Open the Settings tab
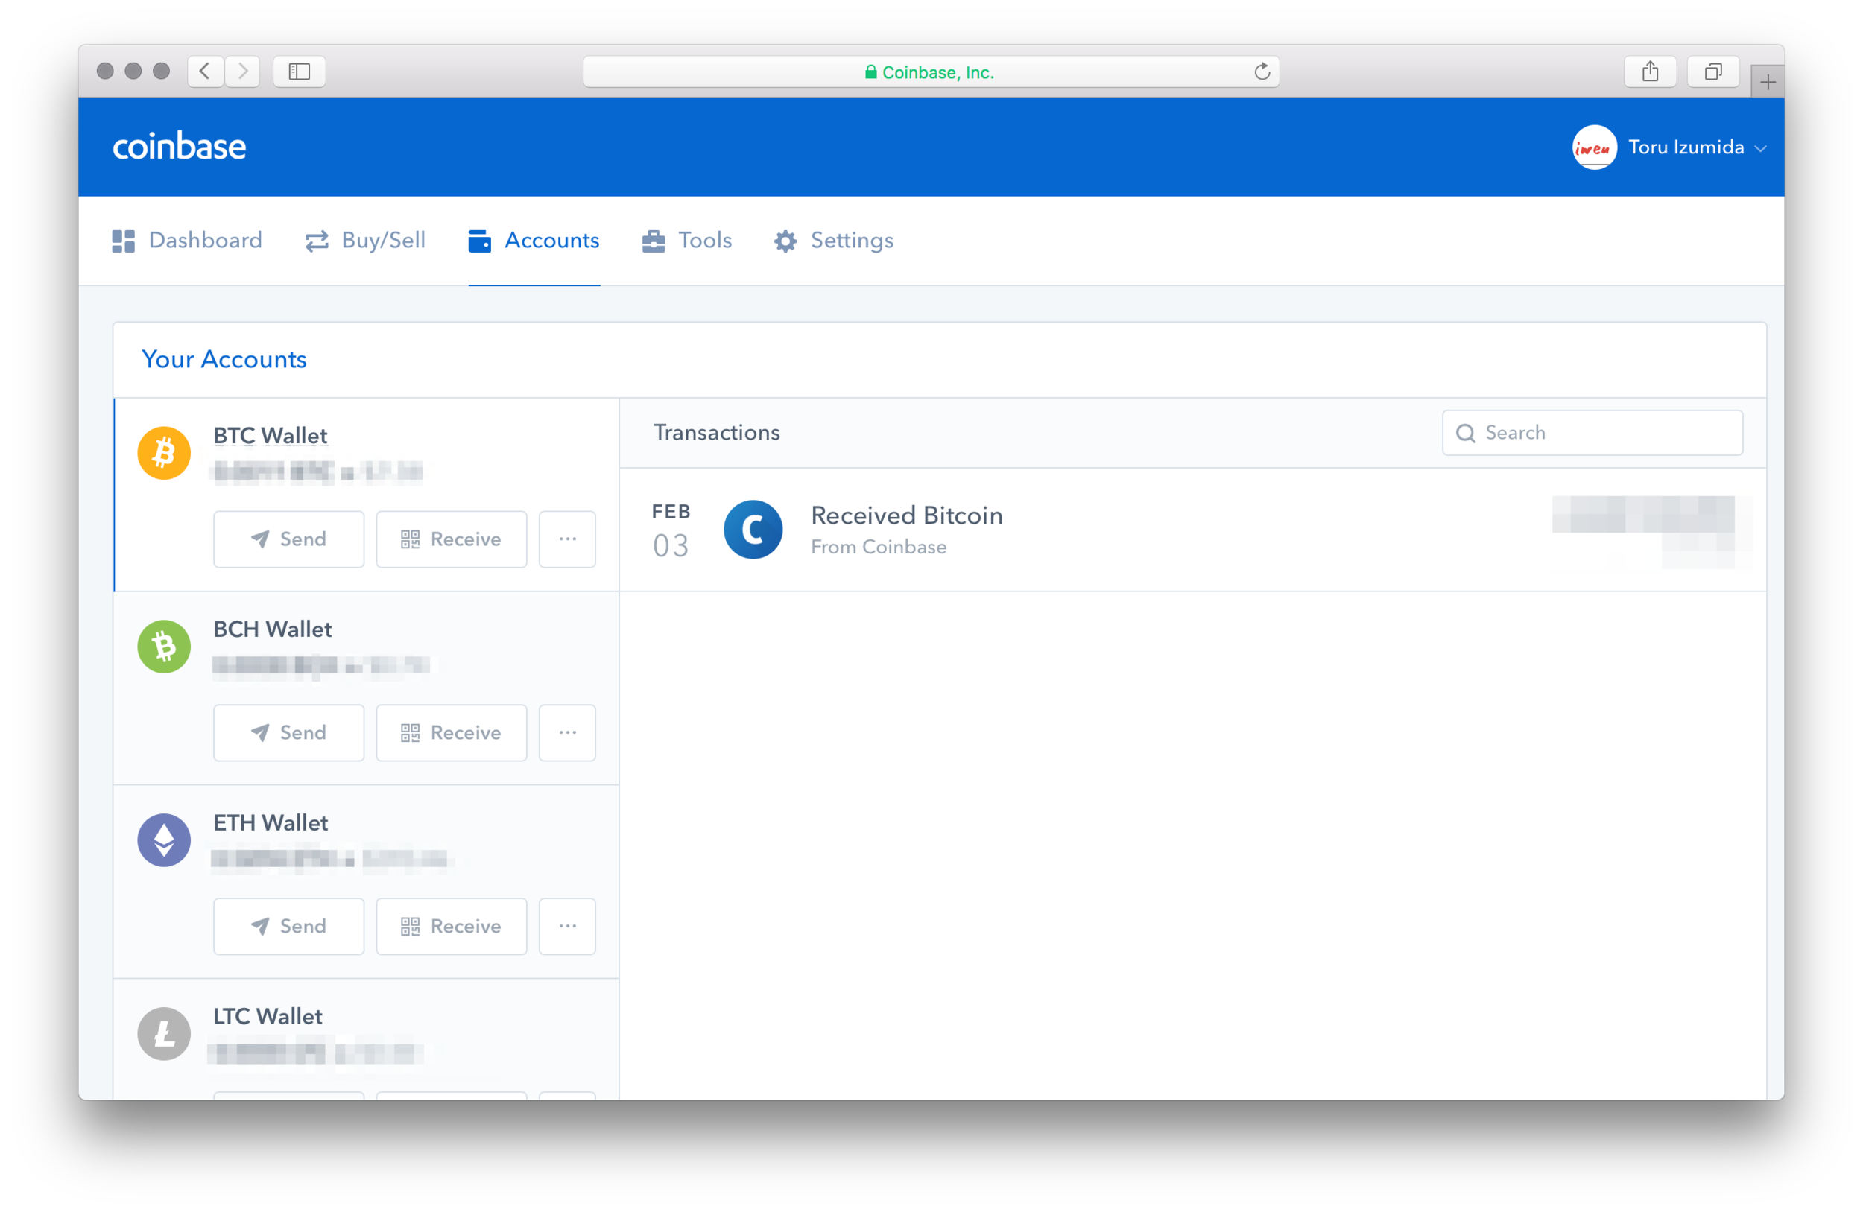The image size is (1863, 1212). click(x=834, y=240)
